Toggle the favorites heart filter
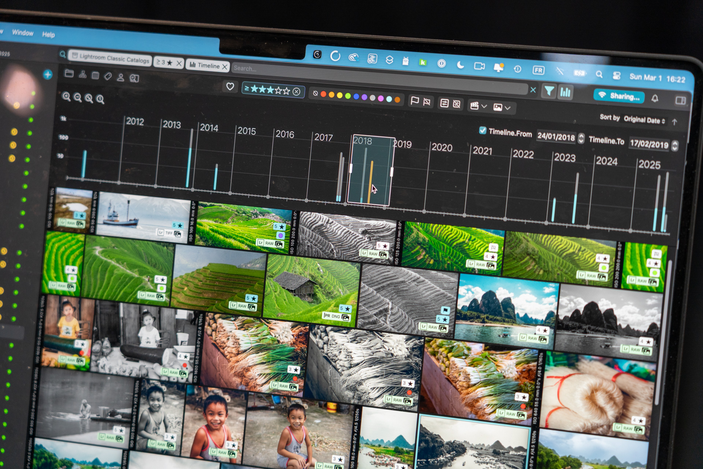The height and width of the screenshot is (469, 703). click(x=230, y=86)
